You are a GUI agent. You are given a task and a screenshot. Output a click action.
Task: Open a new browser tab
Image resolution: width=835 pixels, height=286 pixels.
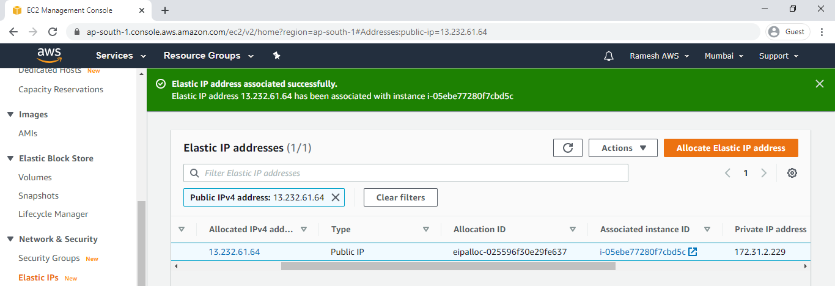click(x=164, y=10)
